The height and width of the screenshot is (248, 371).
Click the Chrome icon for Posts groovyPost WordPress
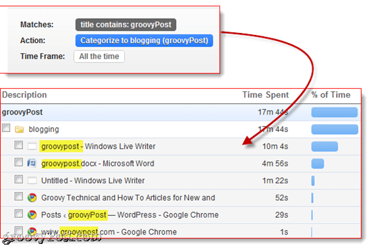coord(32,215)
